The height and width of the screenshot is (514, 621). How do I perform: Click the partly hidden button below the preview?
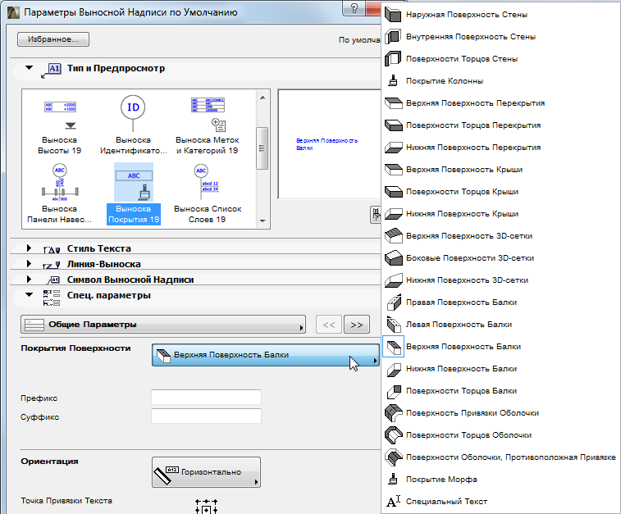click(376, 215)
